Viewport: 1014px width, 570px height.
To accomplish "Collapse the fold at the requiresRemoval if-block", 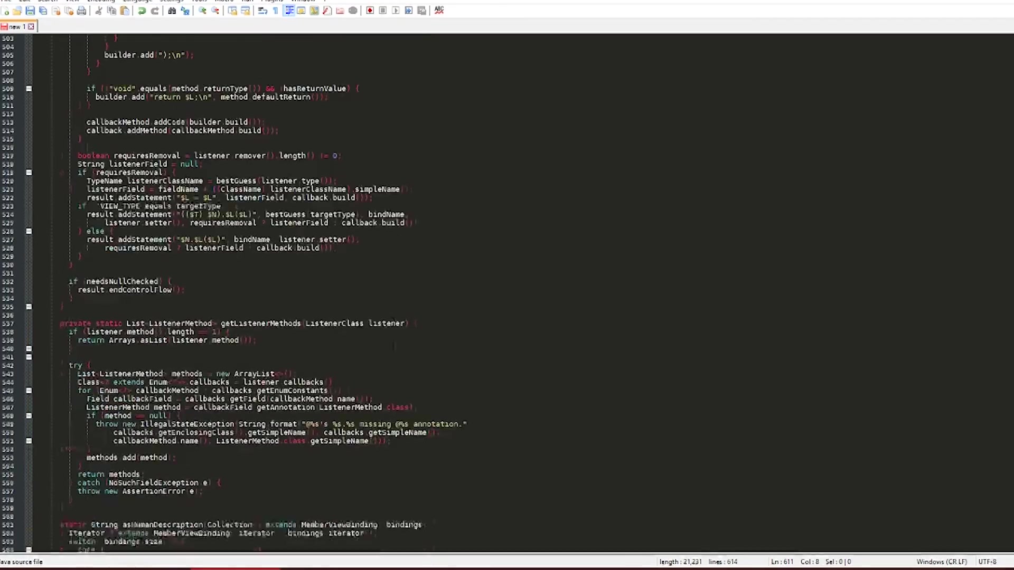I will [x=29, y=173].
